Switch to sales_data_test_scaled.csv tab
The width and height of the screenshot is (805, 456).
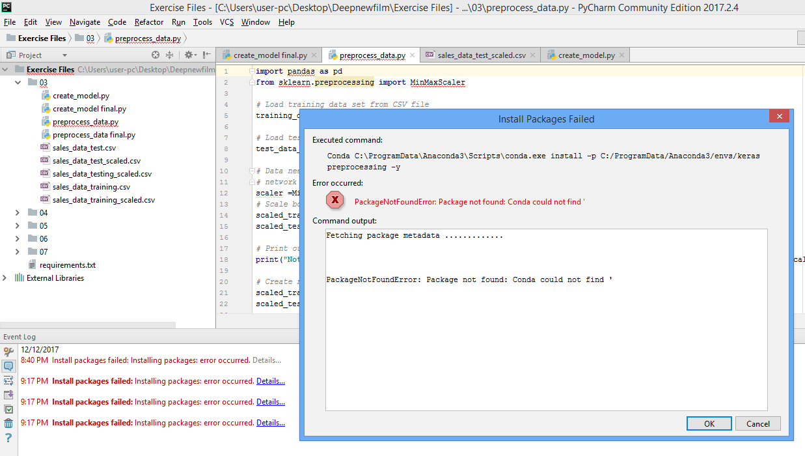pos(481,55)
